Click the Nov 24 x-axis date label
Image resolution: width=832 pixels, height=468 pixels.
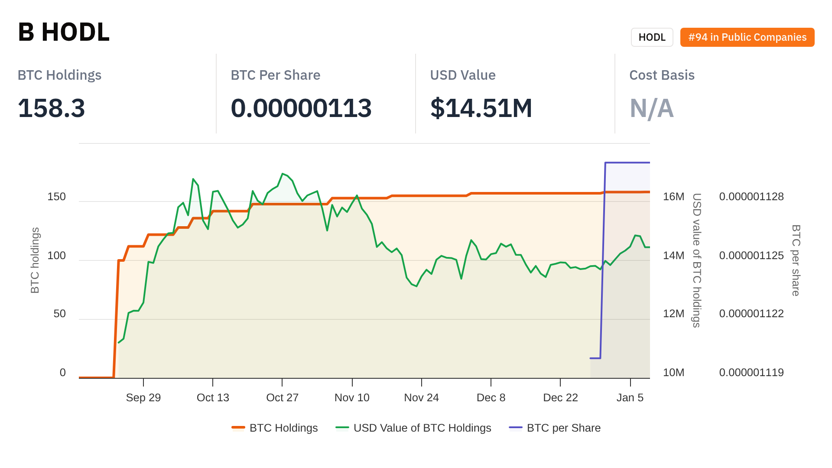421,398
